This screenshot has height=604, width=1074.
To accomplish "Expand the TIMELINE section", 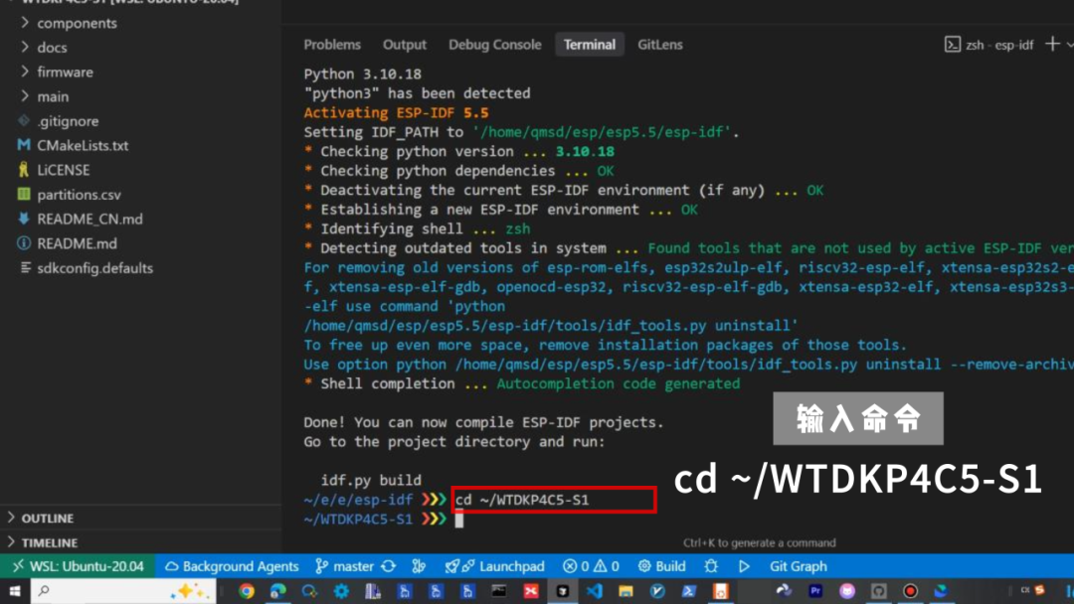I will pos(49,542).
